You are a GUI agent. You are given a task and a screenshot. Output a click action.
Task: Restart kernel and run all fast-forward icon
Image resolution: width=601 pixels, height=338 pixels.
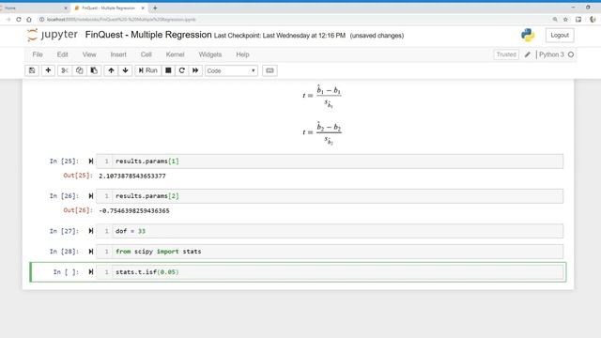pos(195,70)
